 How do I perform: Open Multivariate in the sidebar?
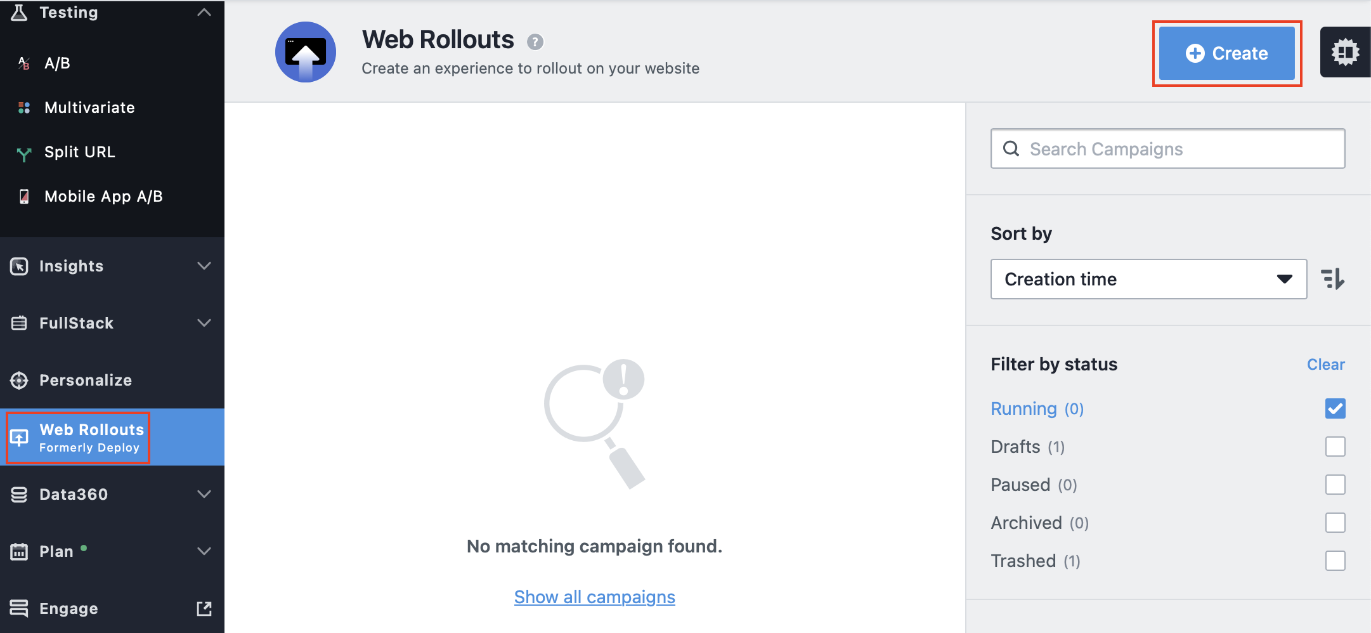tap(89, 108)
